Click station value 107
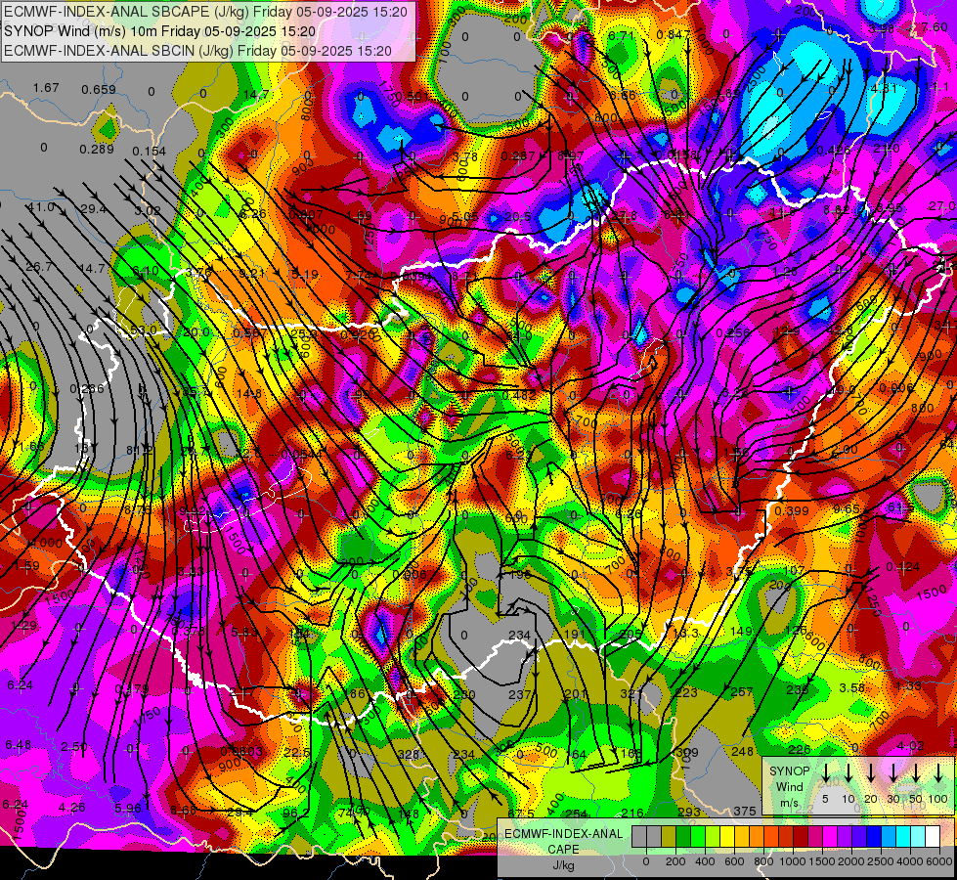 794,570
